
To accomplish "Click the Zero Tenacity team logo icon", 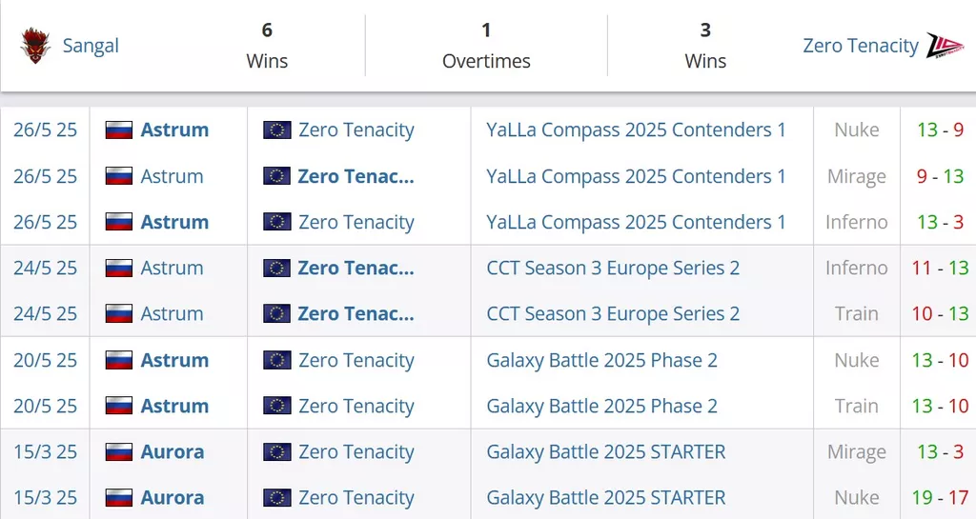I will click(945, 46).
